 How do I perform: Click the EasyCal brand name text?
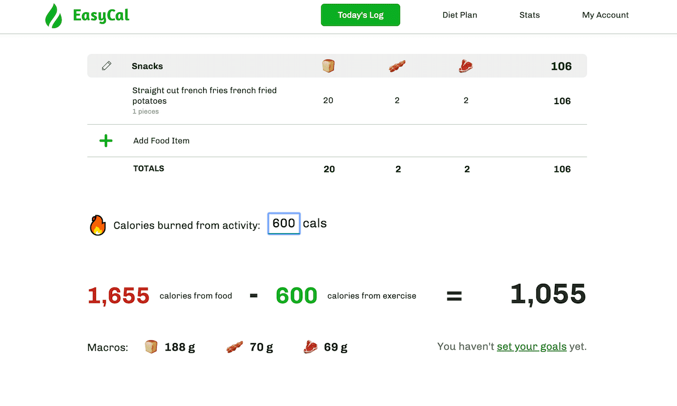(x=101, y=16)
